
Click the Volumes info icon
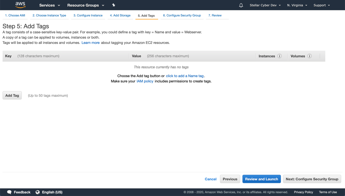click(x=309, y=56)
